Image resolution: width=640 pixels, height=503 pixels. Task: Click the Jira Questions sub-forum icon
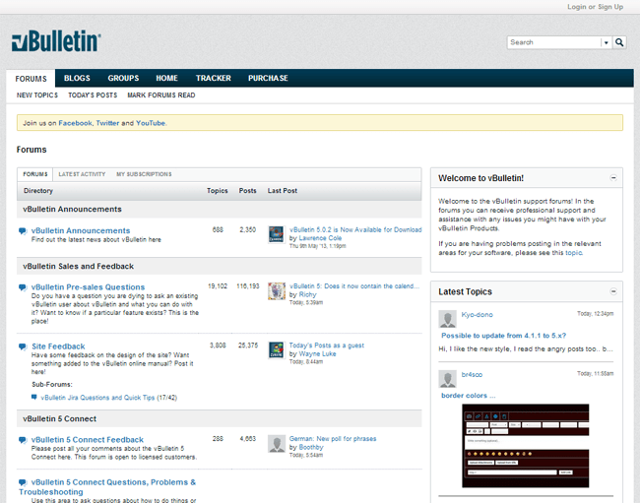point(34,397)
